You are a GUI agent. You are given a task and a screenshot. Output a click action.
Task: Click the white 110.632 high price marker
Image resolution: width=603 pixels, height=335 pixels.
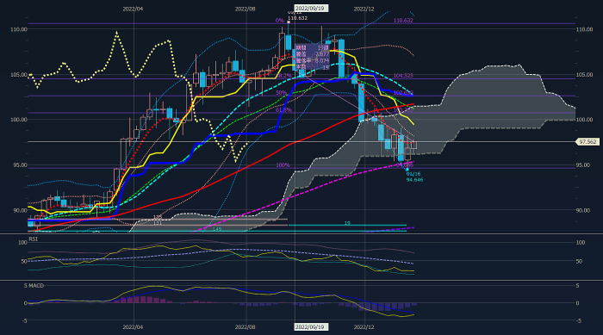click(297, 18)
